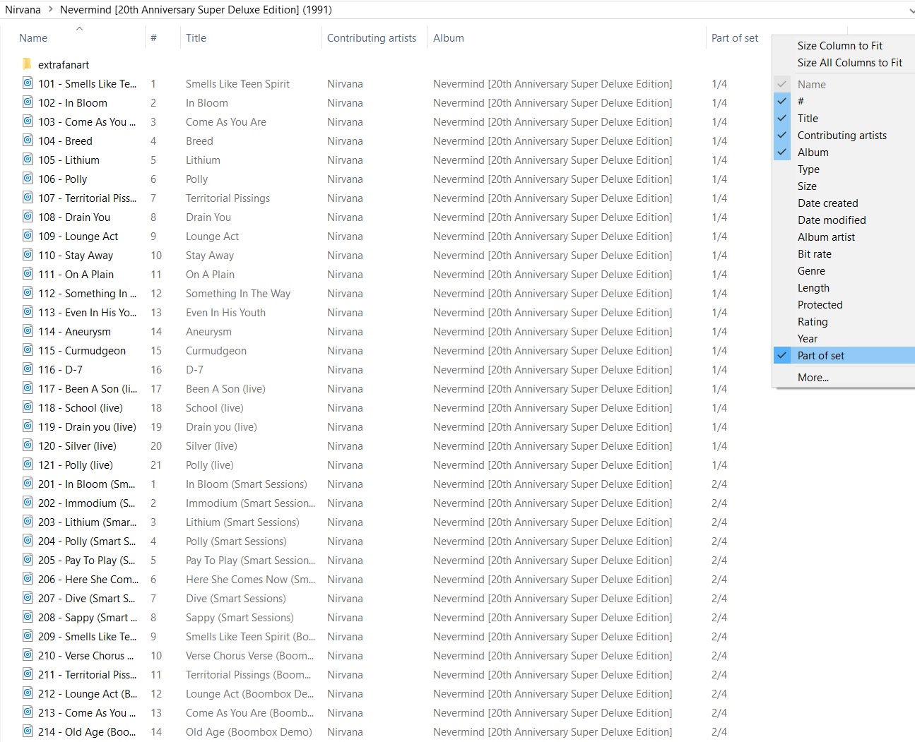Select the 112 - Something In The Way file
Viewport: 915px width, 742px height.
click(x=87, y=294)
